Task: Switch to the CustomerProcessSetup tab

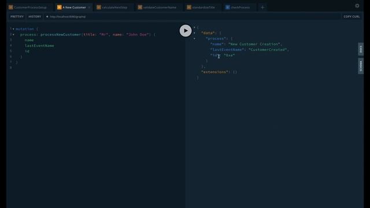Action: tap(29, 8)
